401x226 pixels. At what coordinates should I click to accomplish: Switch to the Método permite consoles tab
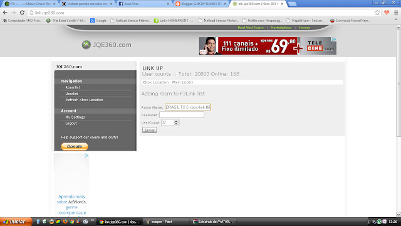(87, 4)
